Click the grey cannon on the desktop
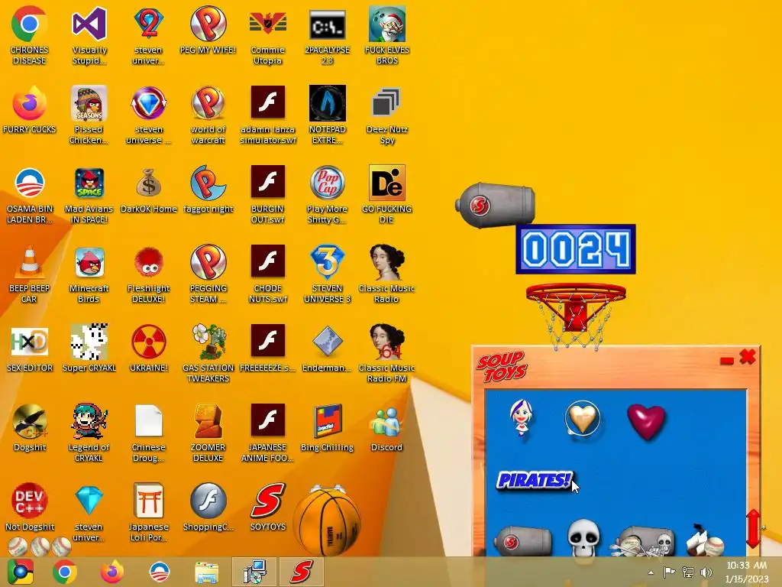782x587 pixels. pyautogui.click(x=495, y=205)
